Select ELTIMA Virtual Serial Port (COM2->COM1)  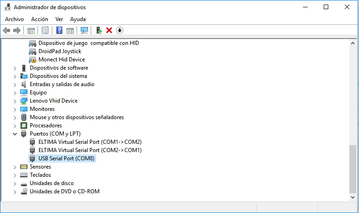90,150
